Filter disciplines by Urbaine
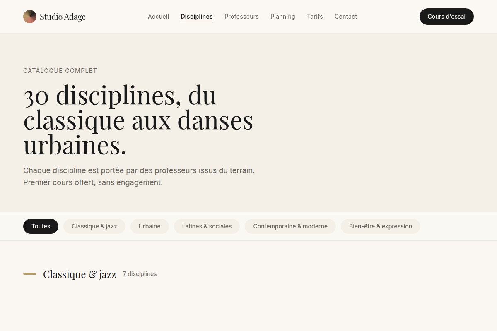Image resolution: width=497 pixels, height=331 pixels. click(150, 226)
